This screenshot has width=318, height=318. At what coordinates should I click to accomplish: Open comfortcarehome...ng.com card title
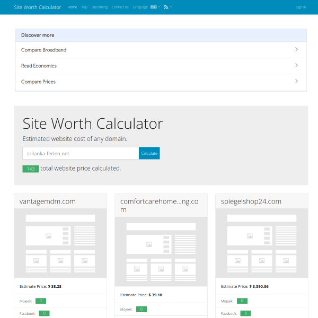pos(159,205)
